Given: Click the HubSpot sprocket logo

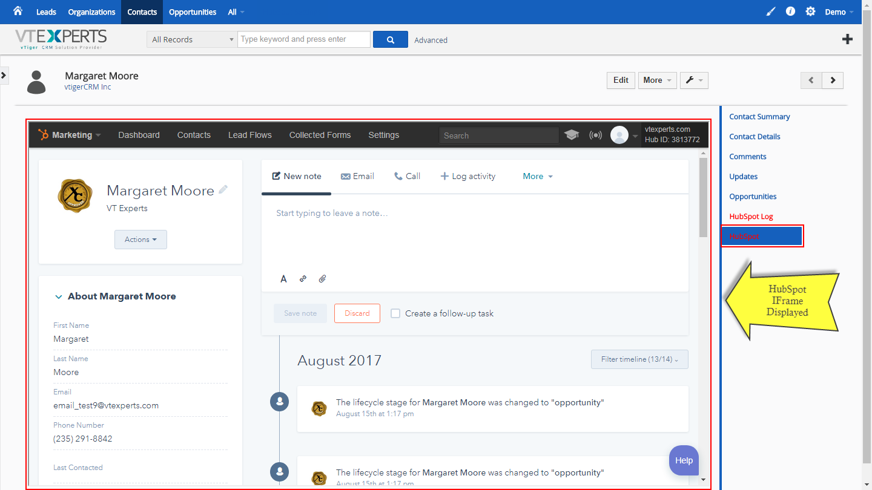Looking at the screenshot, I should pyautogui.click(x=43, y=135).
